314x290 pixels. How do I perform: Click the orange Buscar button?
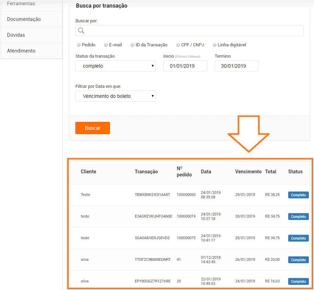(x=93, y=128)
